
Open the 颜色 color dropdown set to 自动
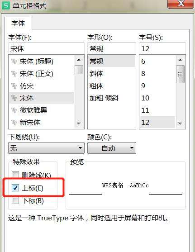pos(112,148)
